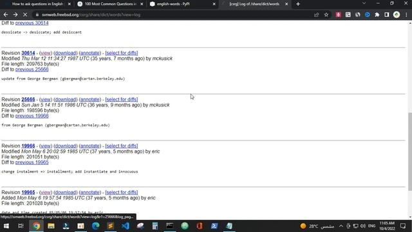Open the pink extension in the toolbar
412x232 pixels.
click(338, 15)
